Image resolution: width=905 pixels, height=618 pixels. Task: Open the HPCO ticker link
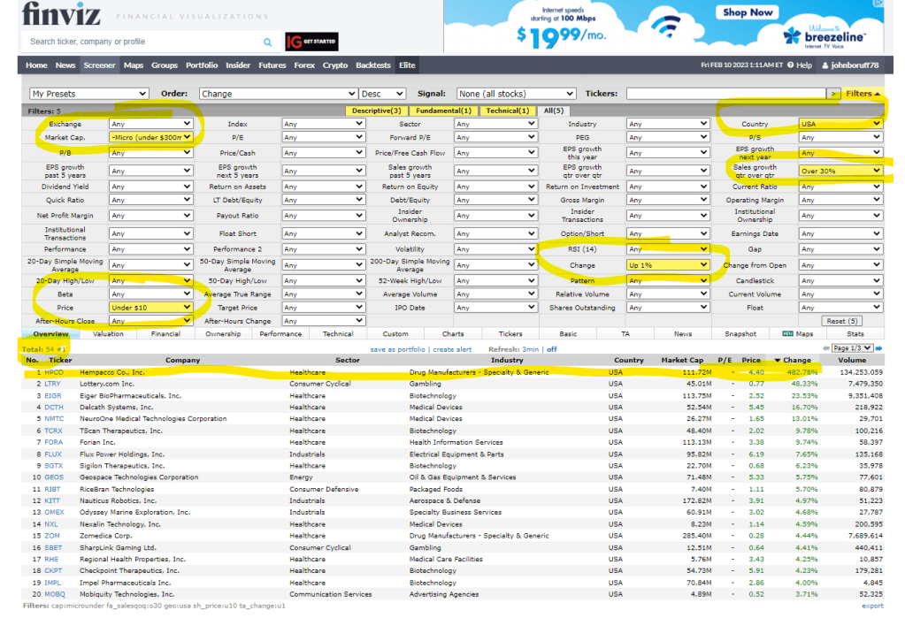point(53,372)
